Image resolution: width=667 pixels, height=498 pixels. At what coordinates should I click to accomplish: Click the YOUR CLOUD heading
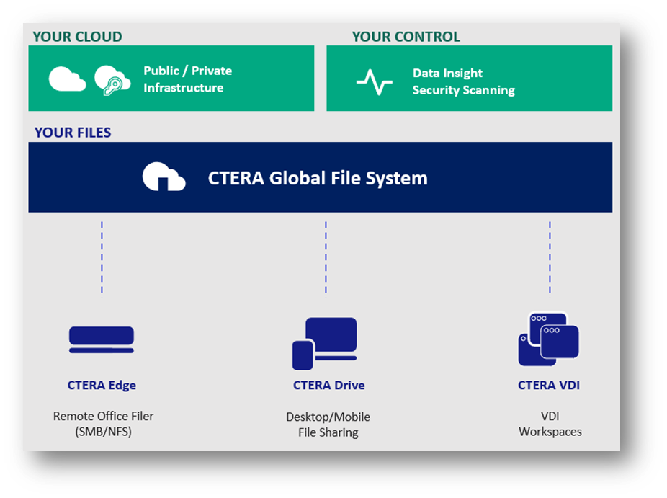pyautogui.click(x=77, y=37)
